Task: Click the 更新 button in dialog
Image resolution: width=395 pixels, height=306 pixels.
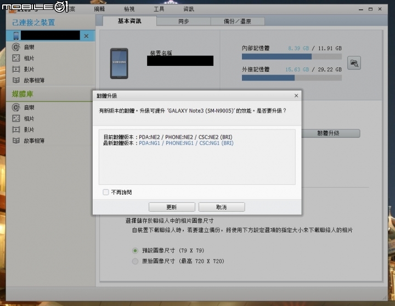Action: pos(172,207)
